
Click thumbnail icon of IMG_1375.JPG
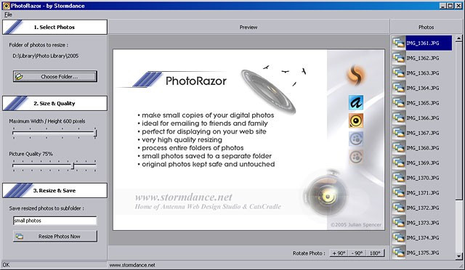(399, 253)
